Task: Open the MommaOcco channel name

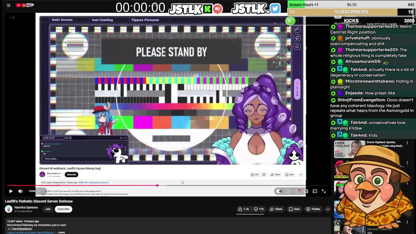Action: point(54,173)
